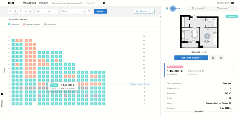Click the Квартира value in details

point(227,83)
